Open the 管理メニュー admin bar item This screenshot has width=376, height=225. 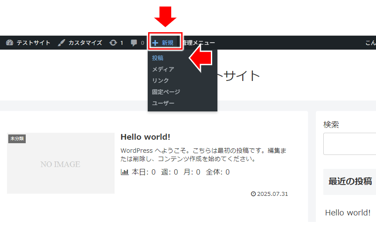pos(199,43)
